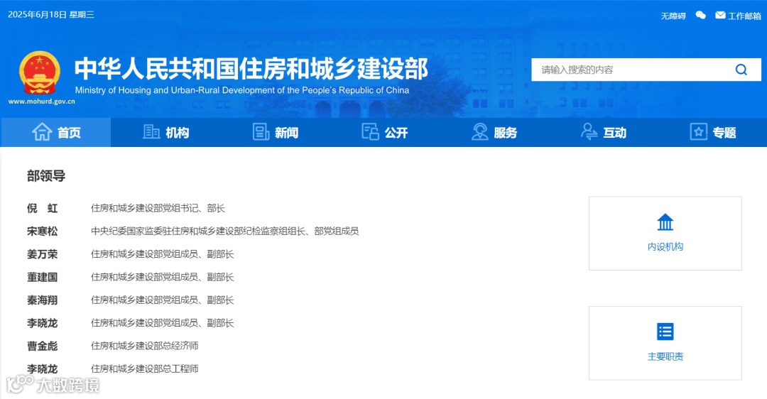This screenshot has width=767, height=399.
Task: Click the 无障碍 accessibility link
Action: click(x=673, y=16)
